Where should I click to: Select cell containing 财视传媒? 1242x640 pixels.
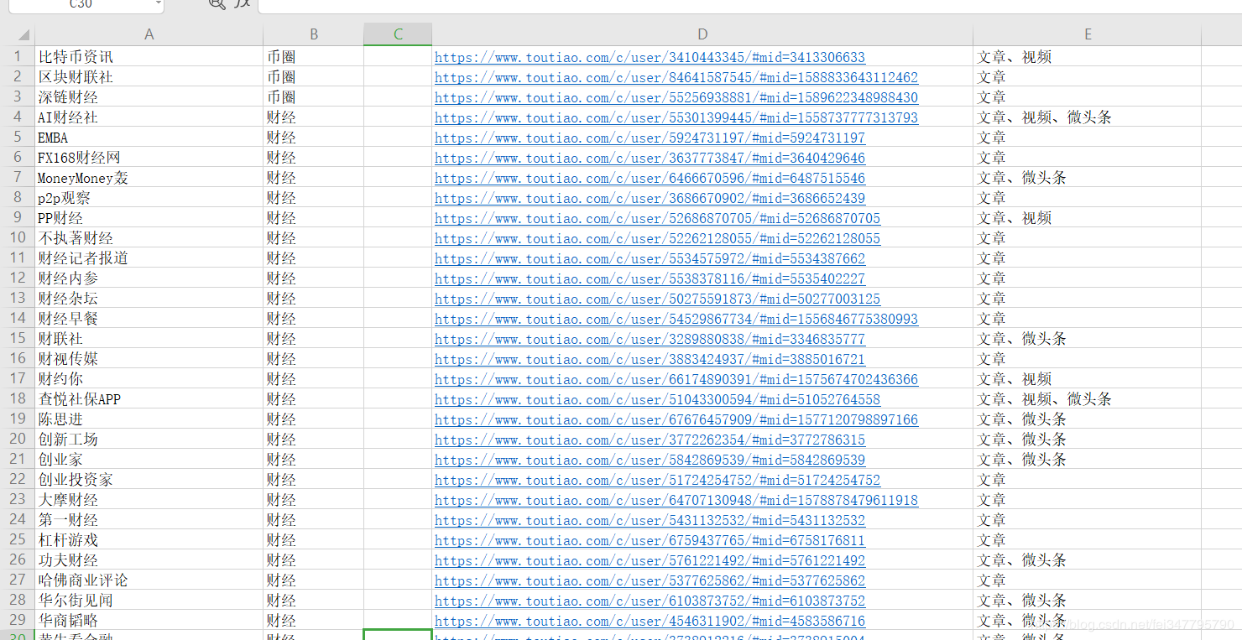click(x=149, y=358)
